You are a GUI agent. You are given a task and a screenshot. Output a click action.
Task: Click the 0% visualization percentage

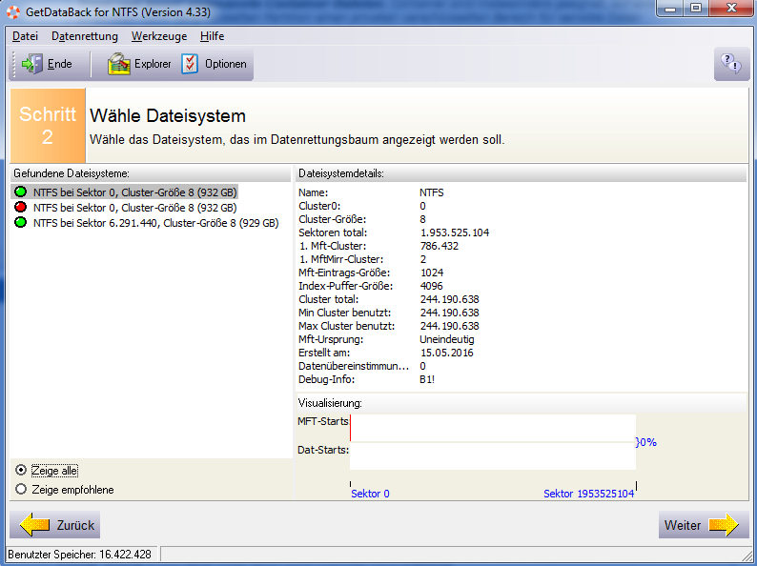(x=646, y=442)
